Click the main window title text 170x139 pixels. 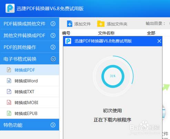coord(50,8)
